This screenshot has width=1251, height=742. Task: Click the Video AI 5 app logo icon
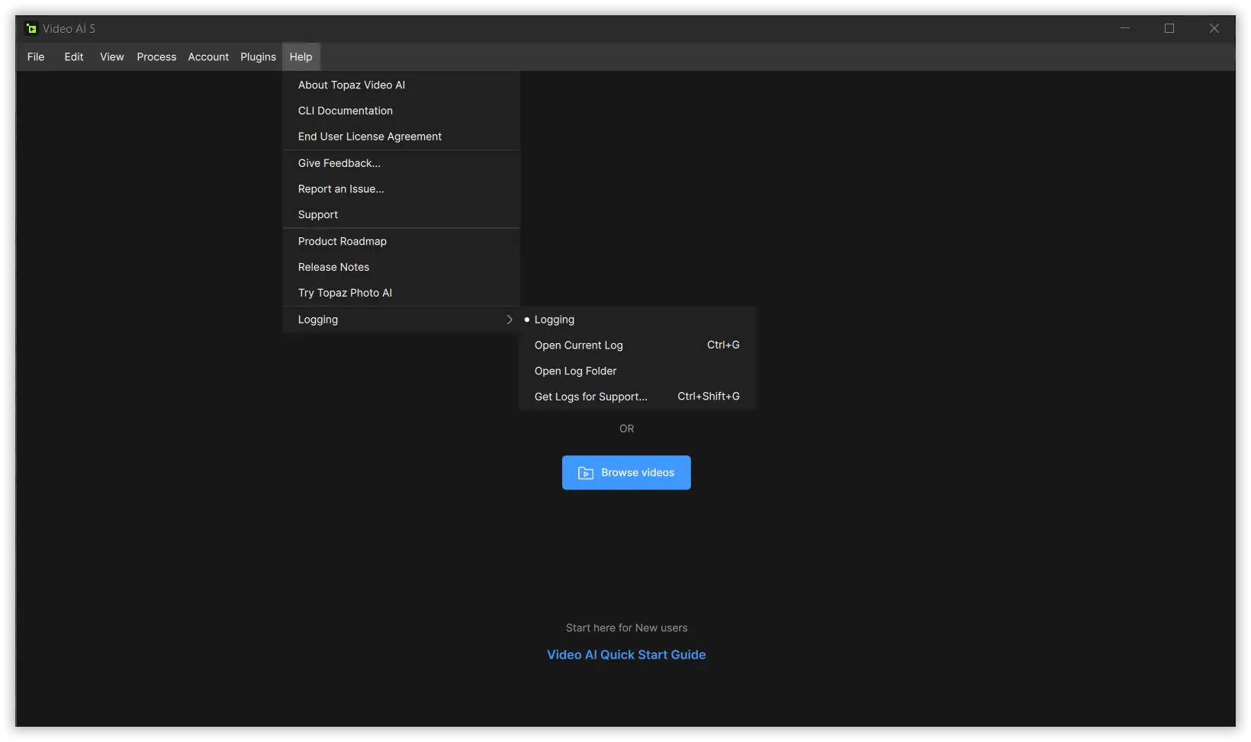31,29
